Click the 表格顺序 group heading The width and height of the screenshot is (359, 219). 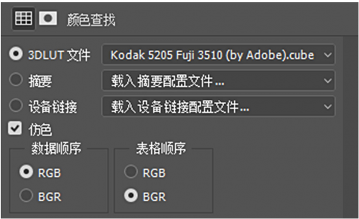[161, 148]
